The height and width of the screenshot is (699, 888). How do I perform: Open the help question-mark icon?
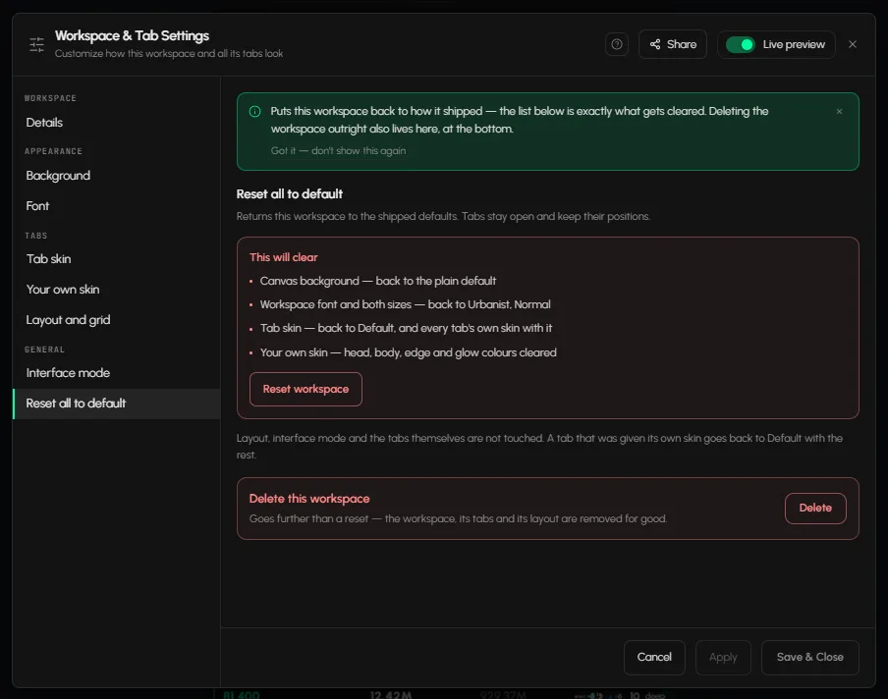point(617,44)
